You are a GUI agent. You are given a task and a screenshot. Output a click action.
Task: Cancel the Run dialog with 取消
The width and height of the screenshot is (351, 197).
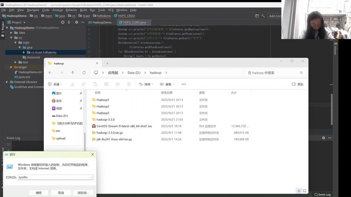pos(61,193)
